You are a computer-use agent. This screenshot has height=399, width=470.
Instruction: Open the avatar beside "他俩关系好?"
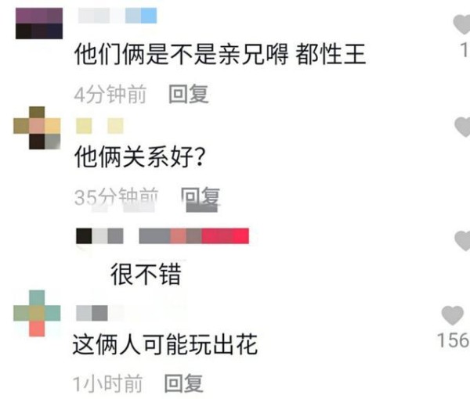tap(37, 128)
